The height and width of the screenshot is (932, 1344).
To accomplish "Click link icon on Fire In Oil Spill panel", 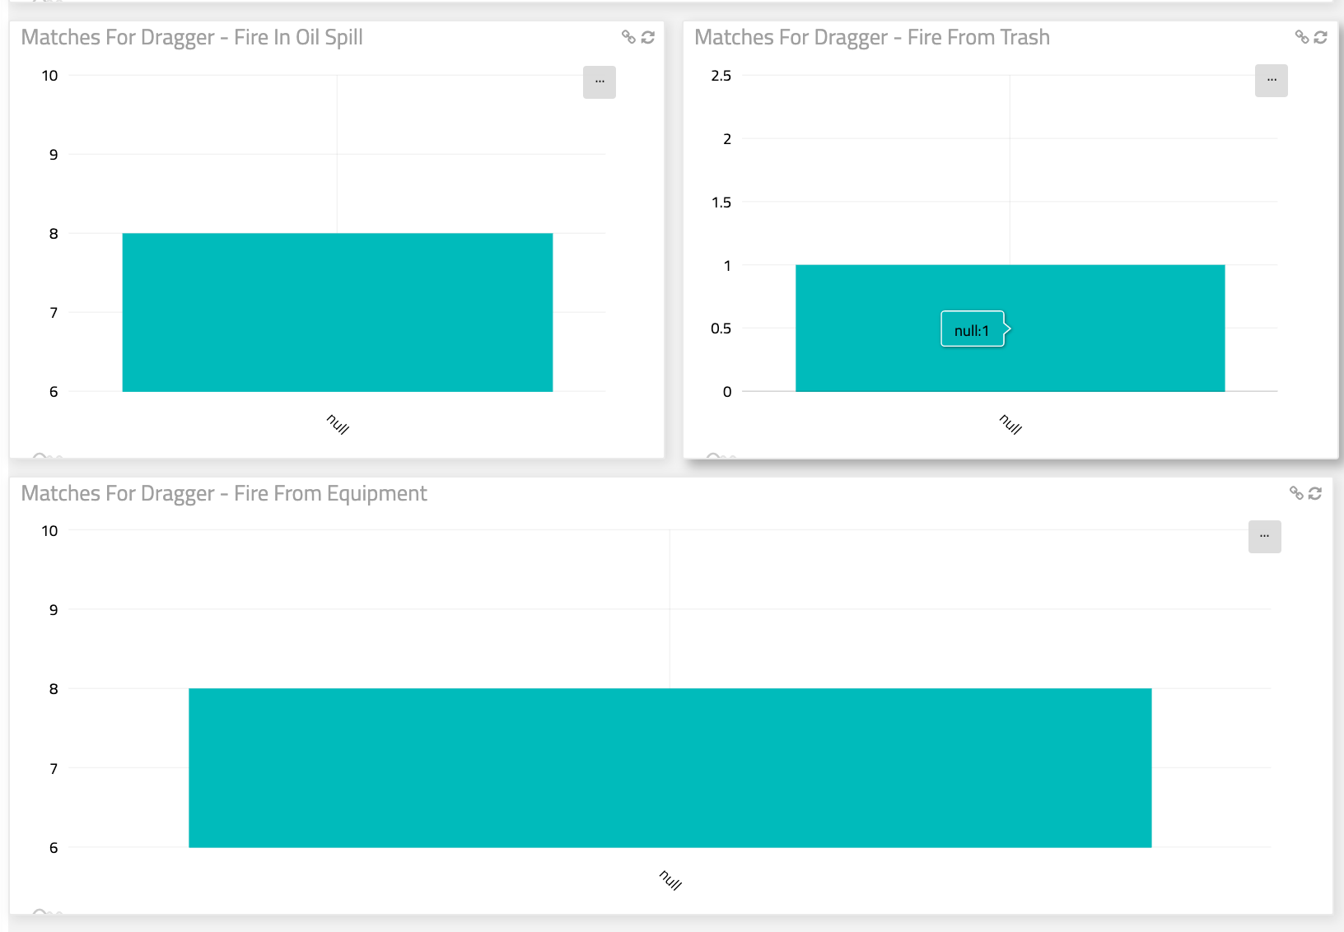I will (628, 37).
